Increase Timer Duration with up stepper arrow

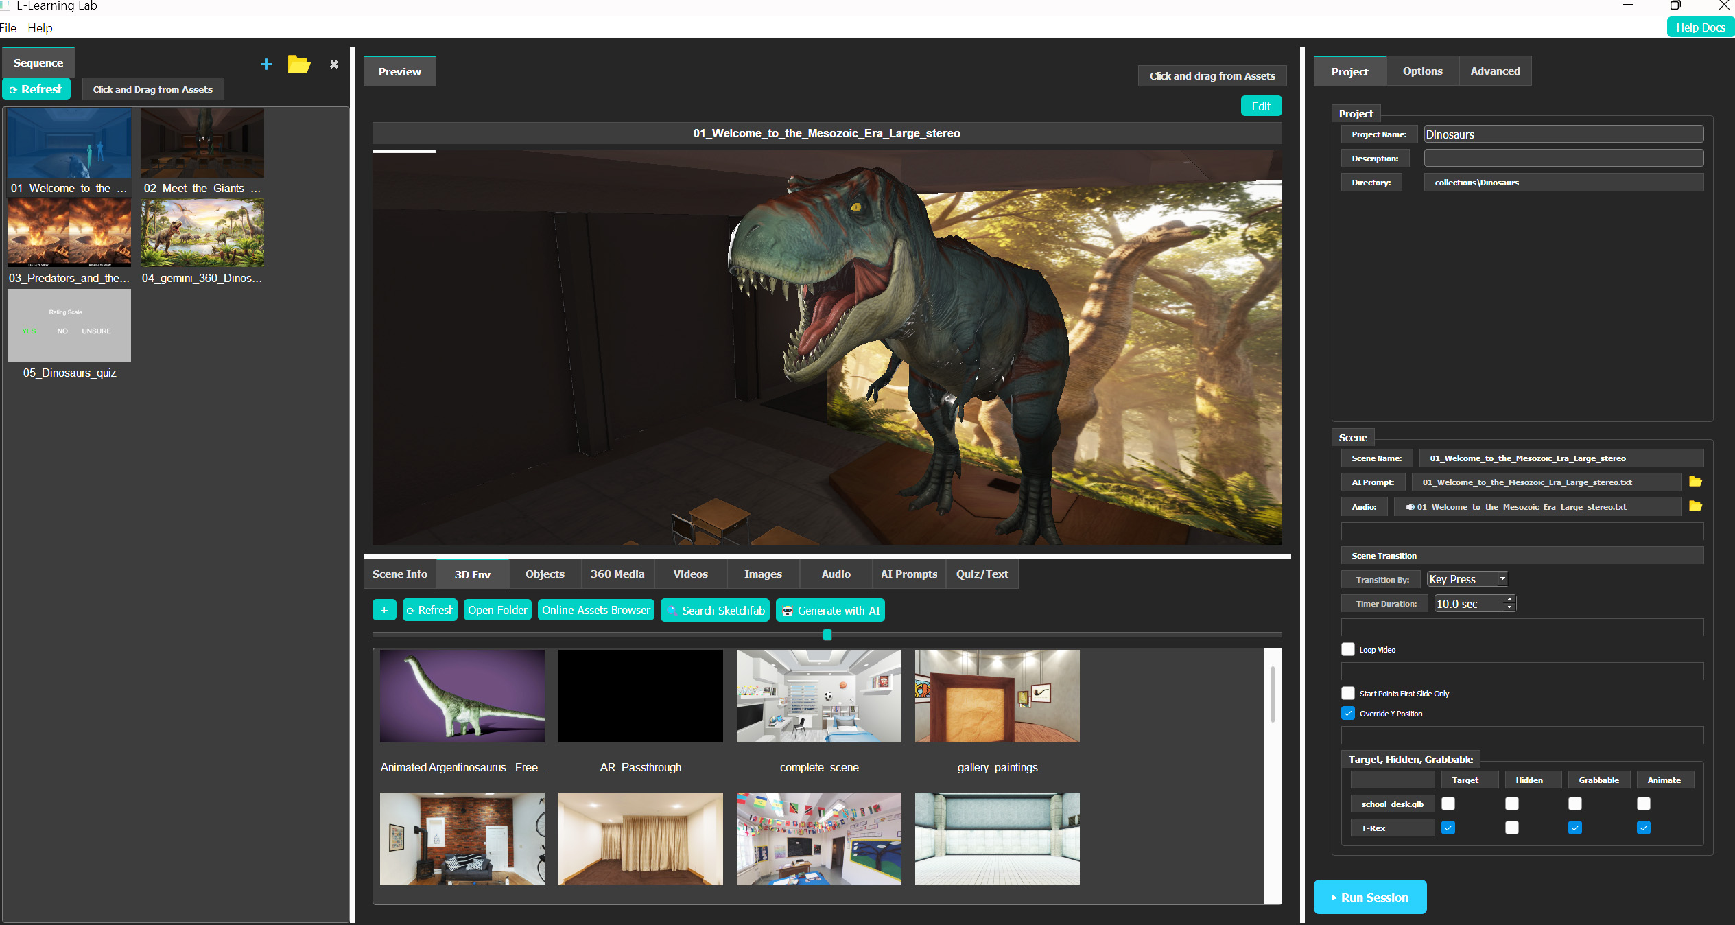pos(1509,599)
